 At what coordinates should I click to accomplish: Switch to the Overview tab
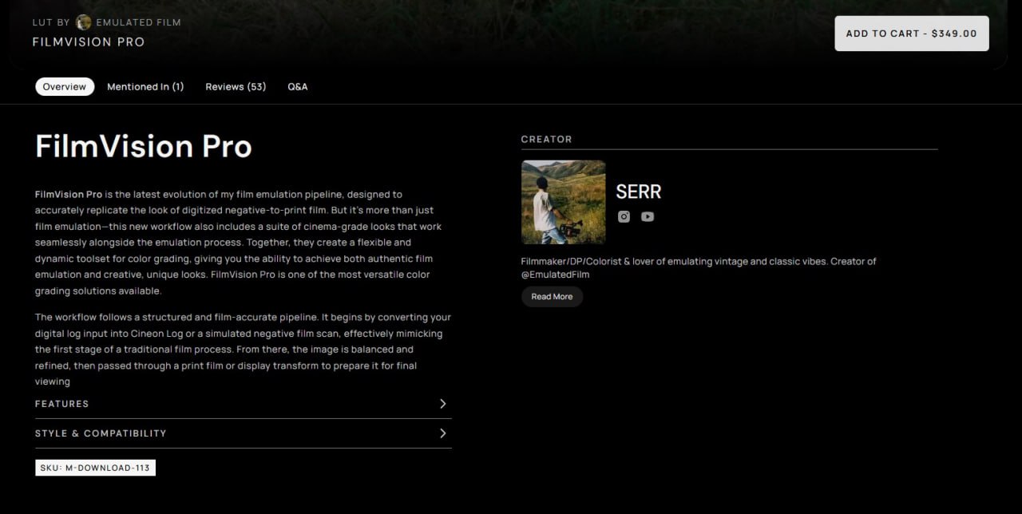pyautogui.click(x=65, y=86)
